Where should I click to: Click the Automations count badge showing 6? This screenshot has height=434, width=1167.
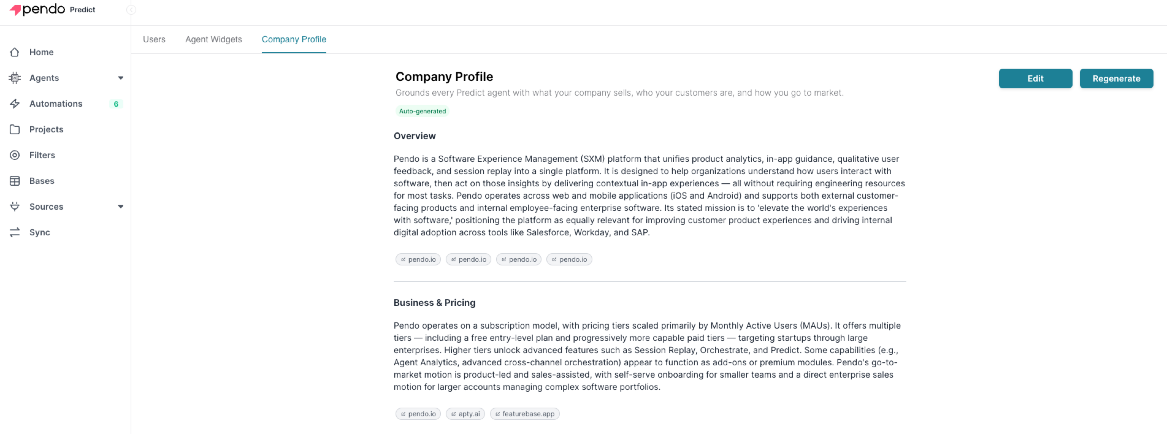point(116,104)
